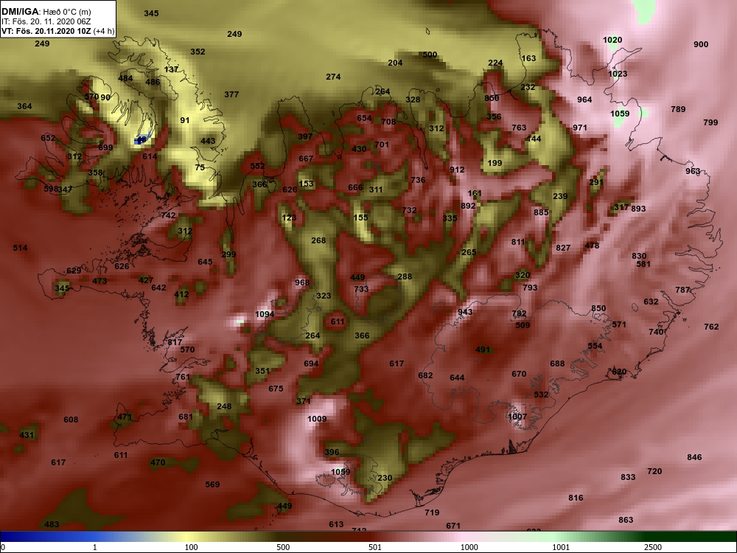
Task: Select the map value 943
Action: (x=465, y=312)
